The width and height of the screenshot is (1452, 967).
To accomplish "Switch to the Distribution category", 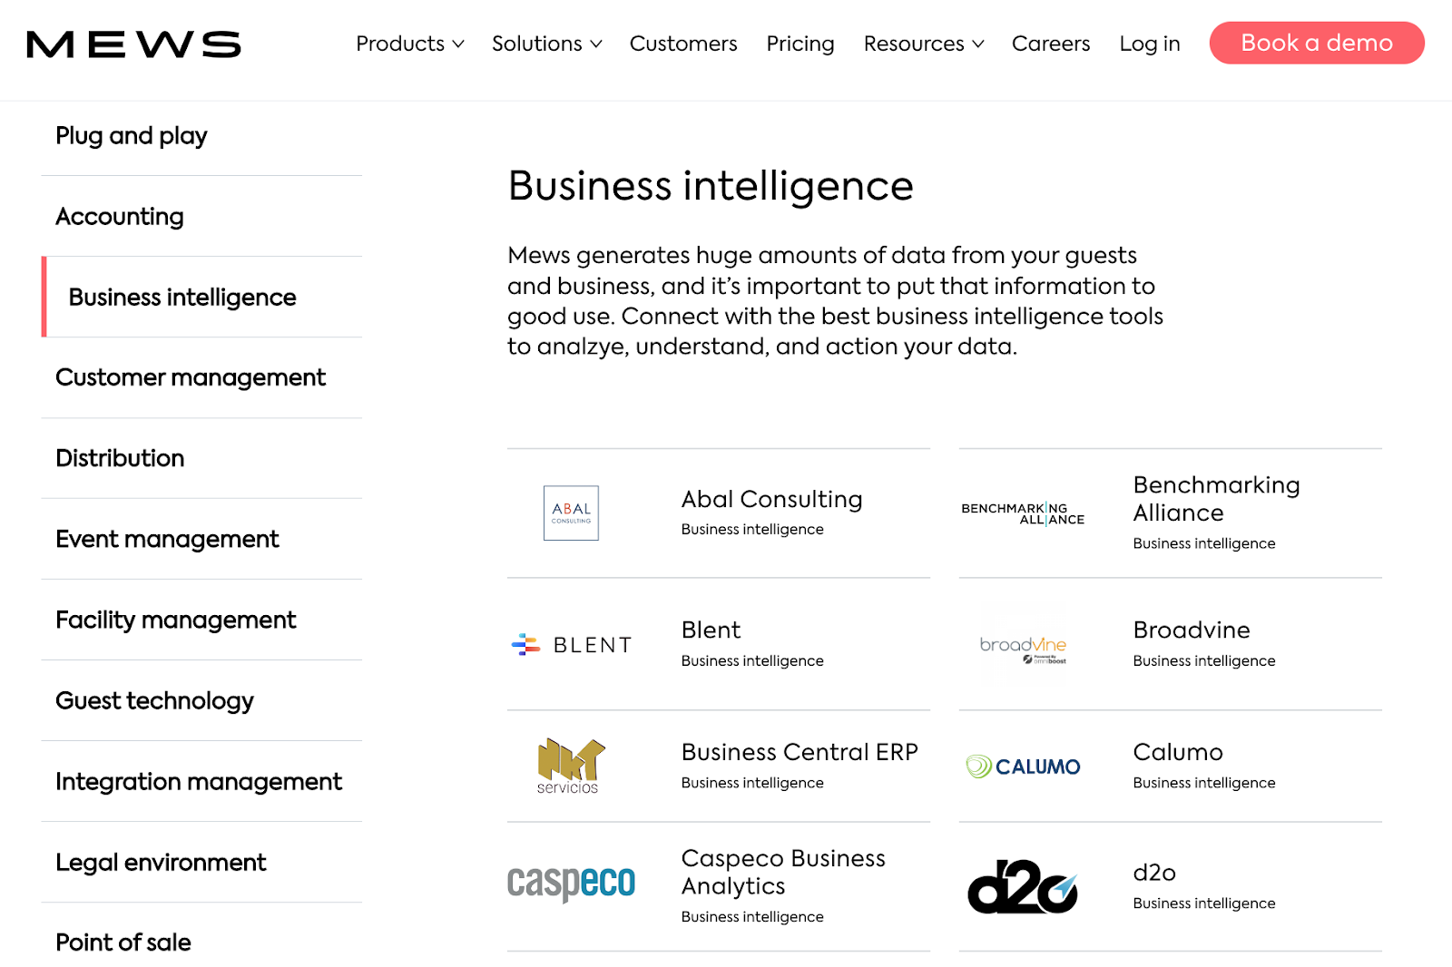I will (201, 458).
